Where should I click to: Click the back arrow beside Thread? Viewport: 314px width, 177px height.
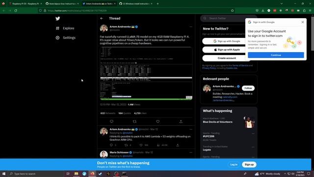coord(102,18)
